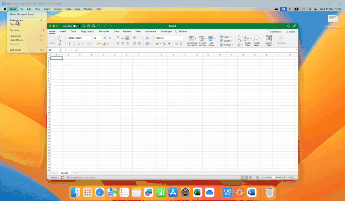This screenshot has height=201, width=345.
Task: Click Increase Decimal icon
Action: coord(176,44)
